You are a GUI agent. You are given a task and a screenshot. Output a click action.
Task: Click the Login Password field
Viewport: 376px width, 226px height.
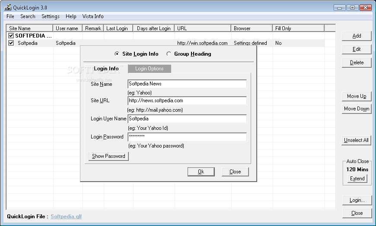click(187, 137)
